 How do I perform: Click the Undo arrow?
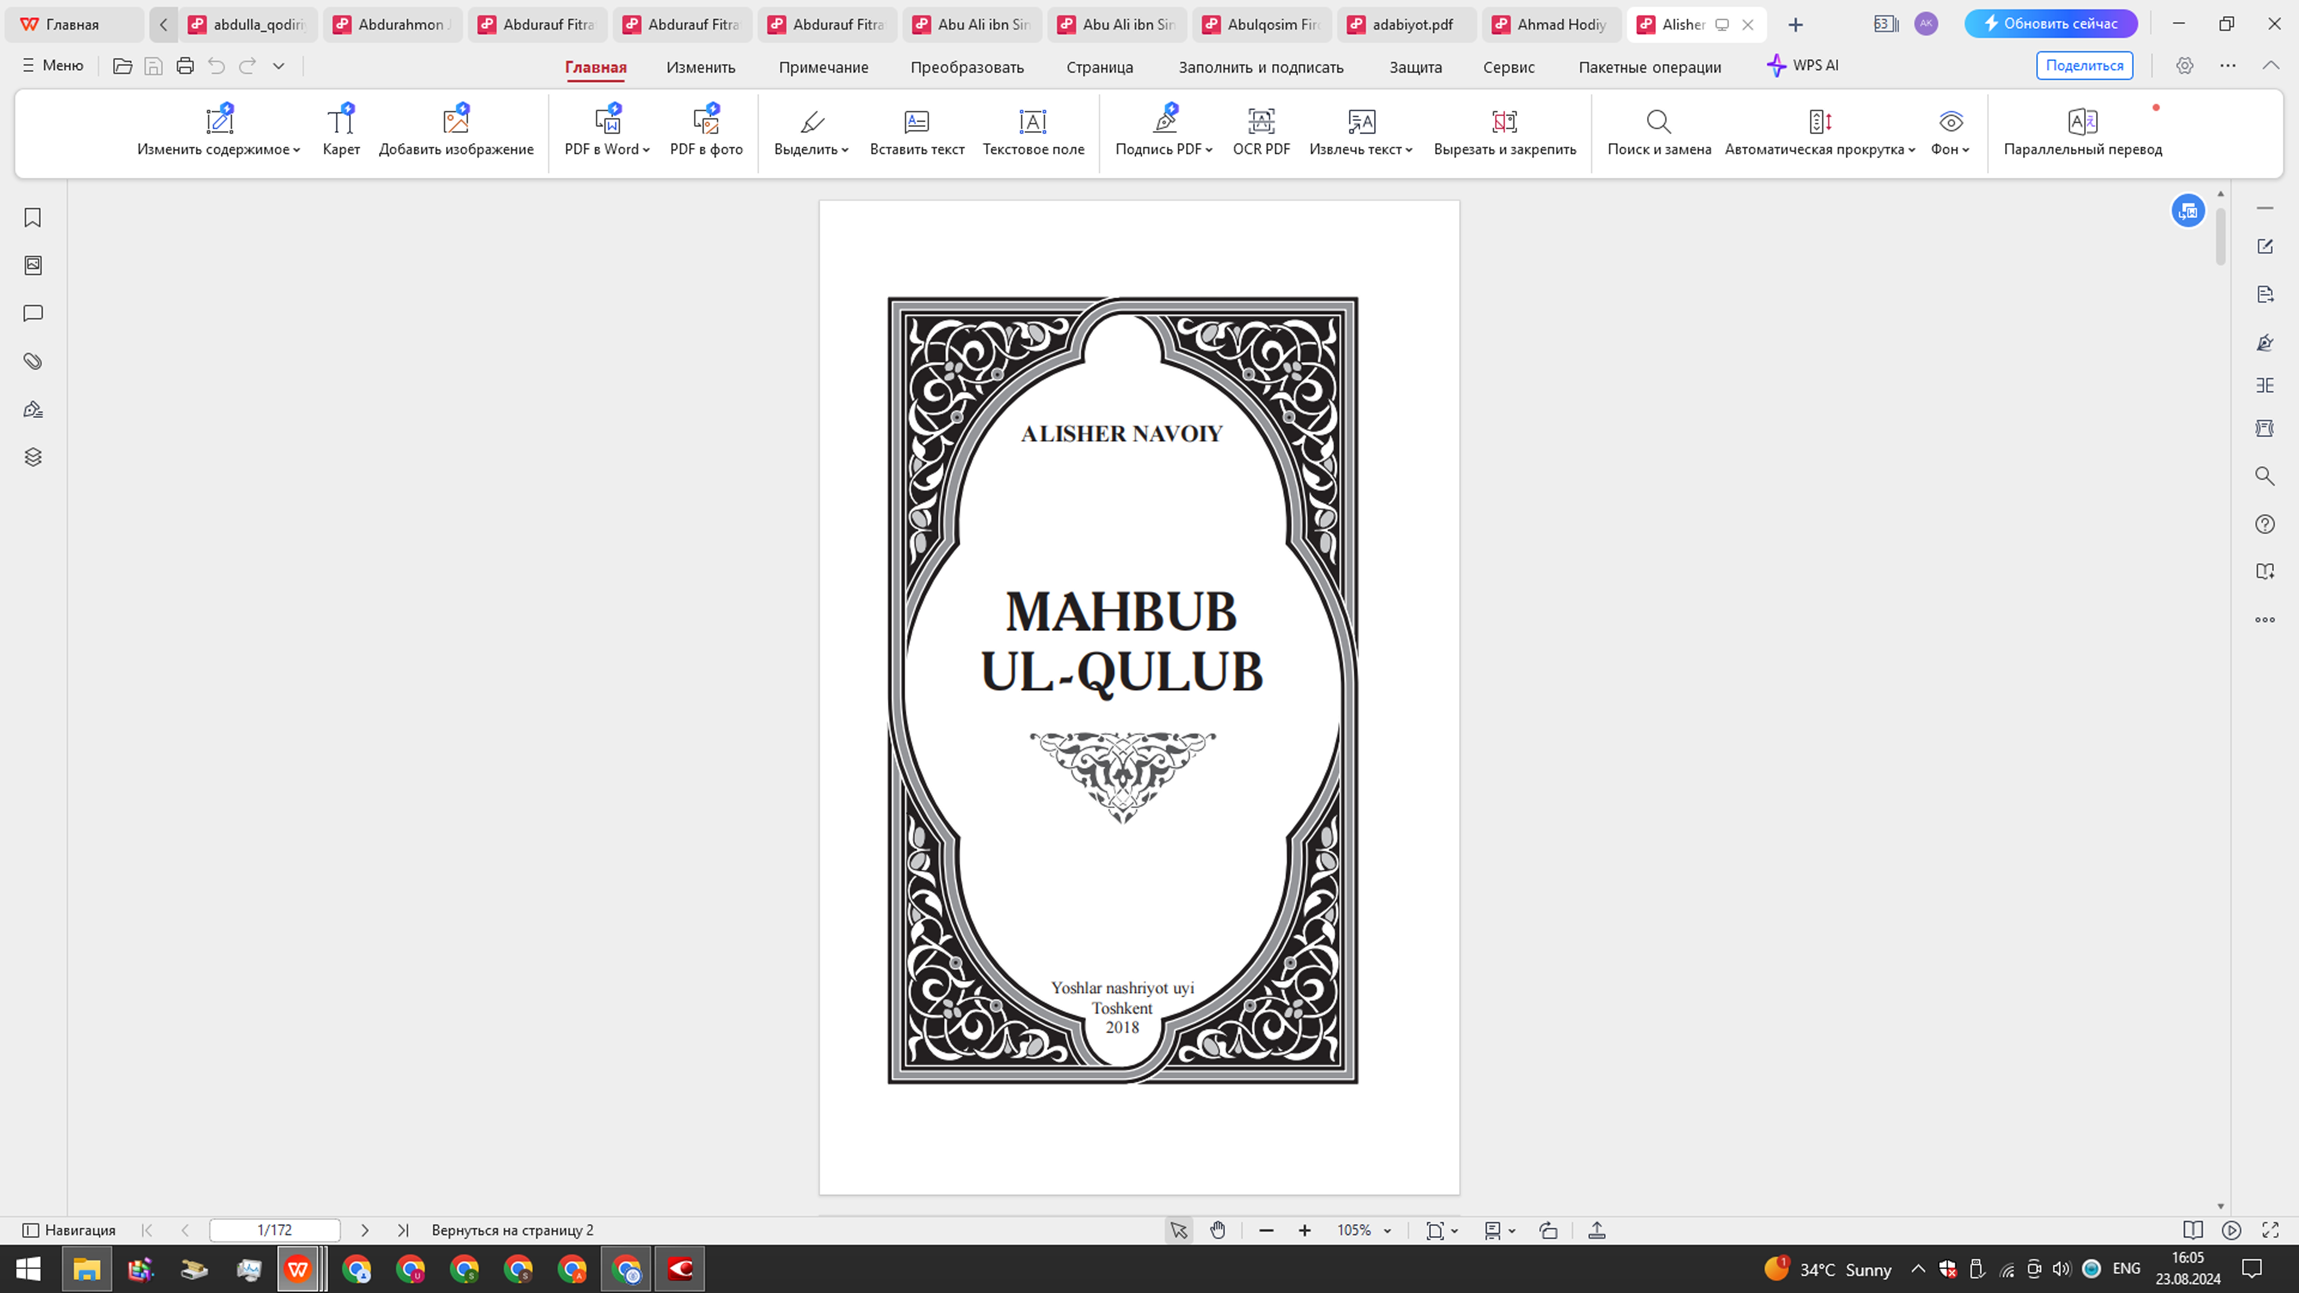216,65
